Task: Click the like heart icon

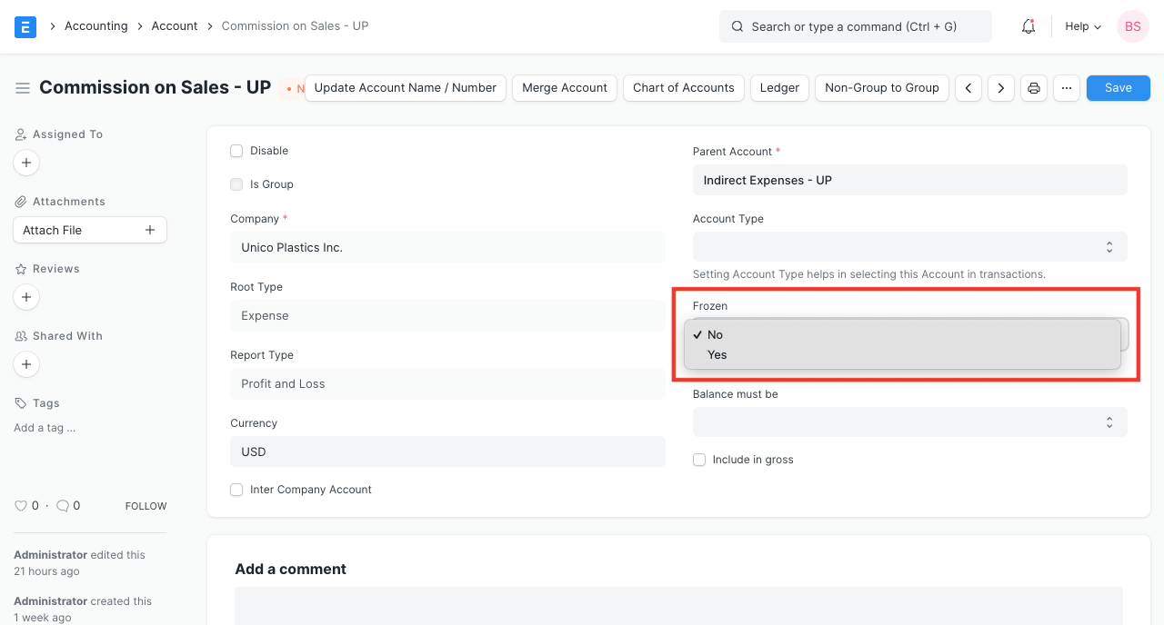Action: point(21,506)
